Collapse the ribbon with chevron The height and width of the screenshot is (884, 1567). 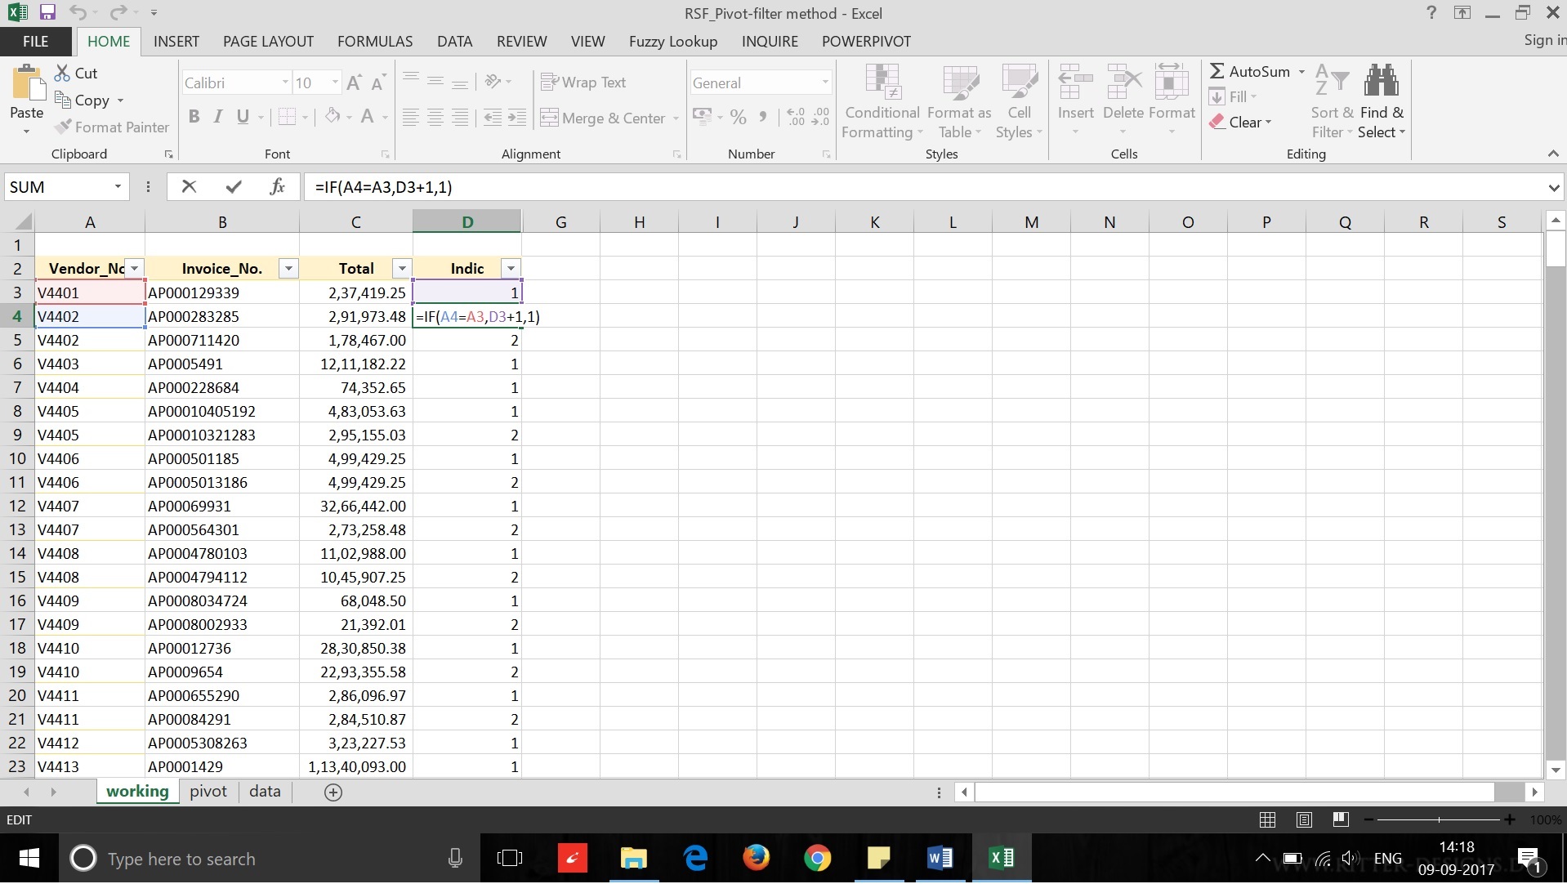1553,154
